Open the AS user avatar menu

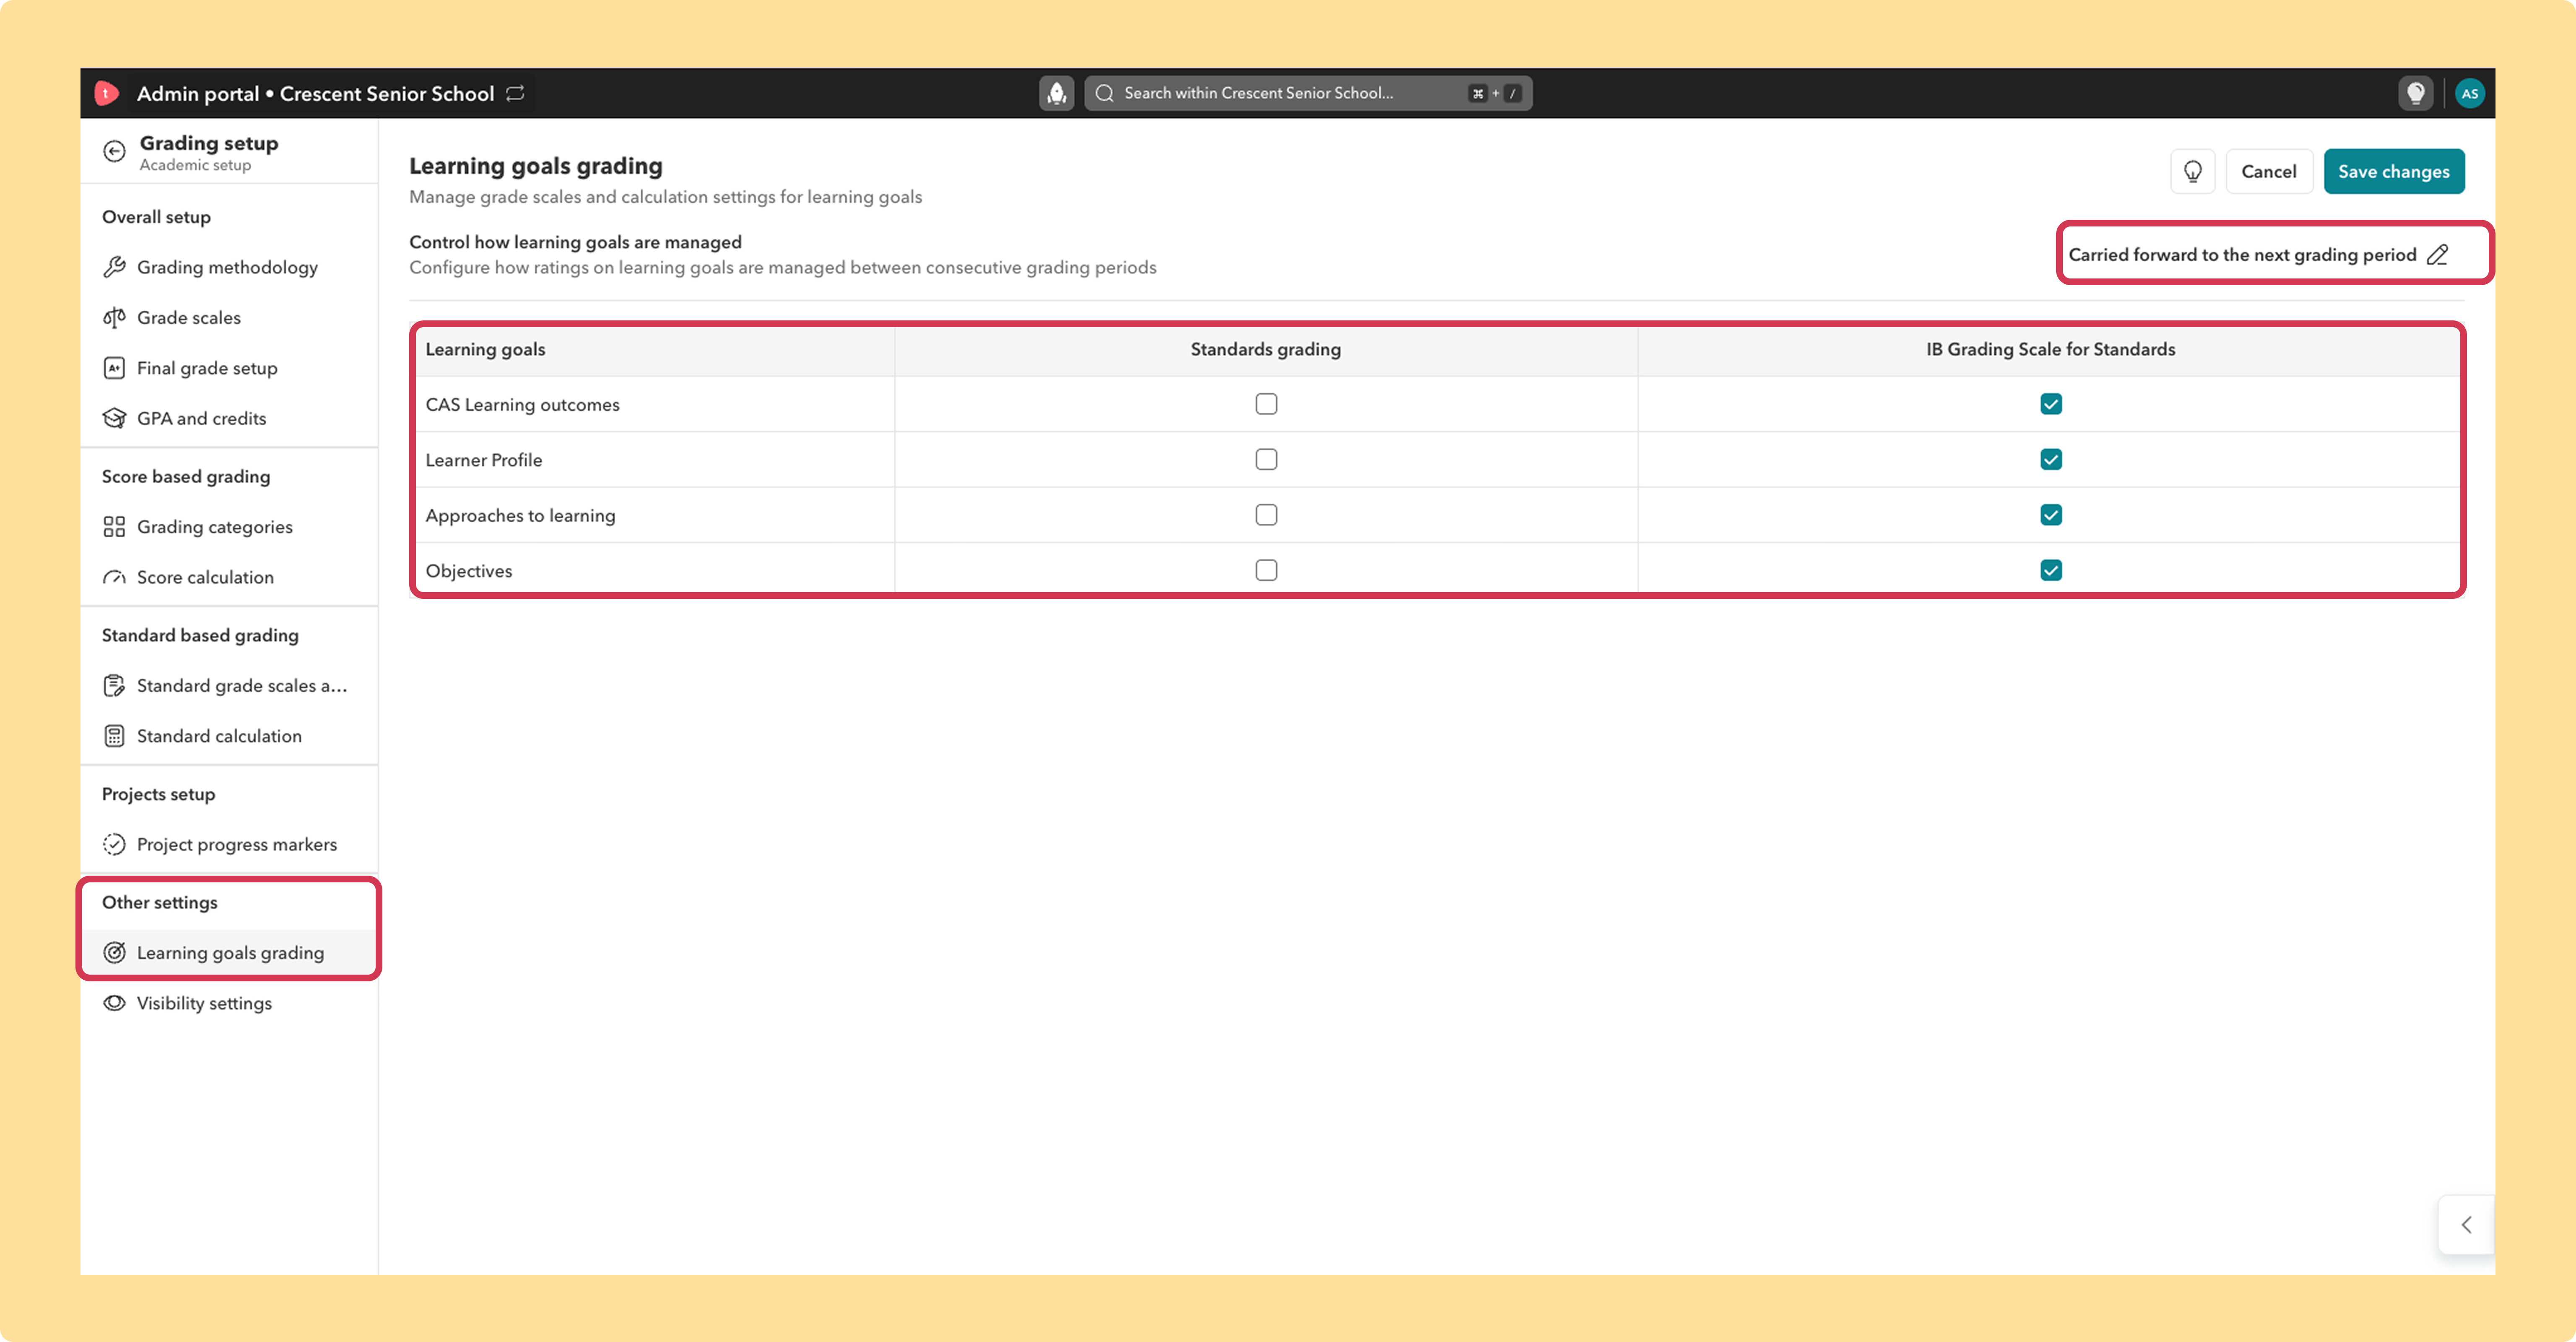point(2469,93)
